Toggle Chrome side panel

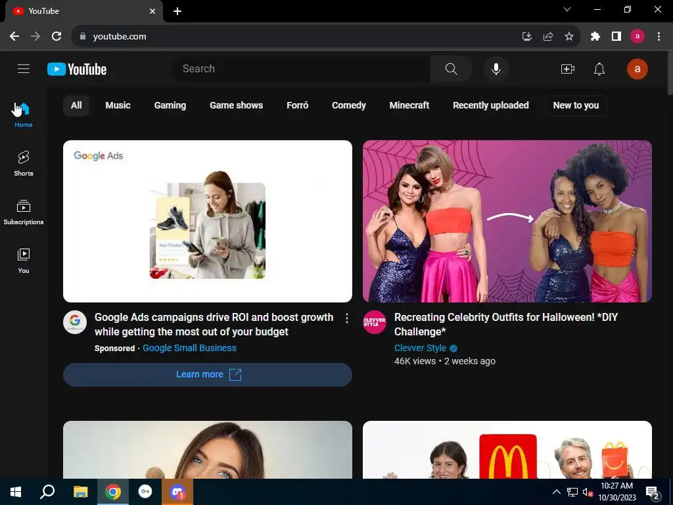point(616,37)
